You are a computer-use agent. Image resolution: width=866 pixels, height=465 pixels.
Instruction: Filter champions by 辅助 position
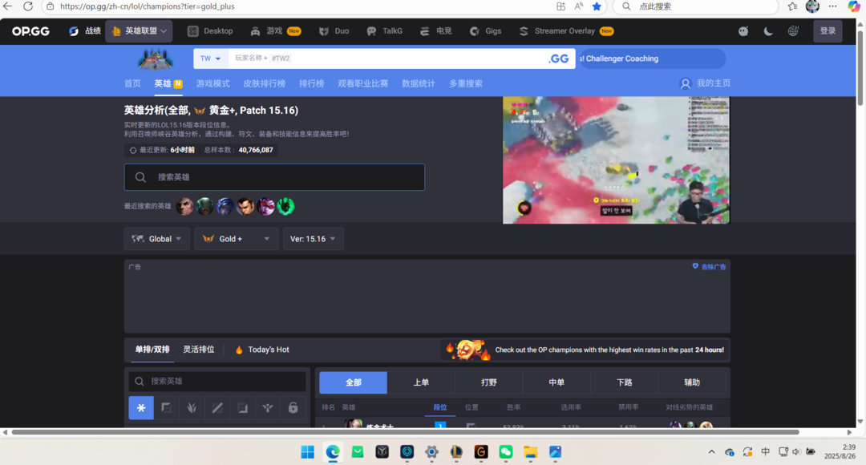tap(692, 382)
